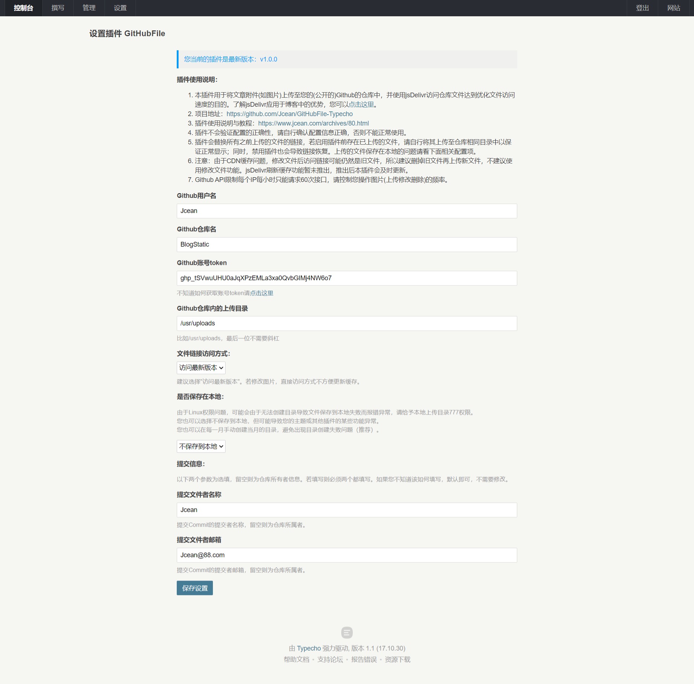This screenshot has height=684, width=694.
Task: Click 登出 to log out
Action: (642, 8)
